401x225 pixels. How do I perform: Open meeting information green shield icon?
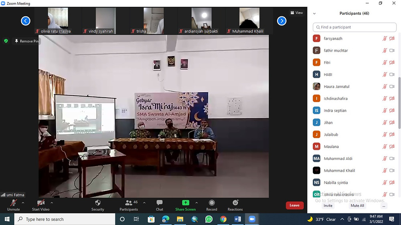pos(6,41)
